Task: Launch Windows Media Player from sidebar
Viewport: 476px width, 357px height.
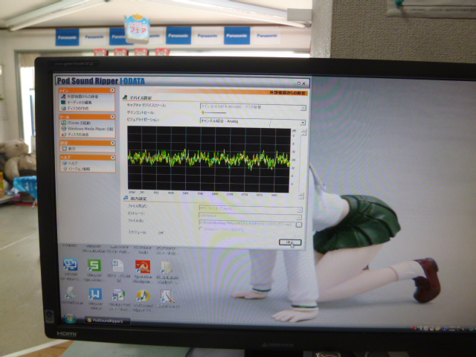Action: [x=88, y=129]
